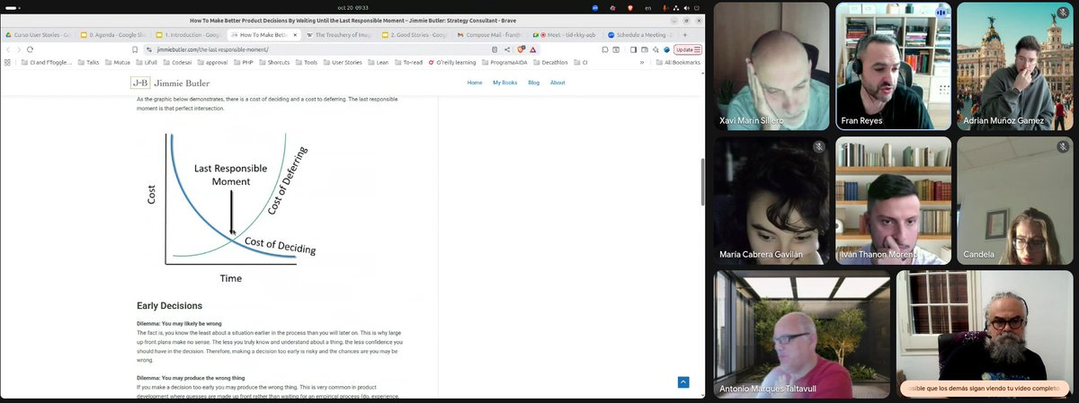Click the microphone indicator in the top bar
The image size is (1079, 403).
[x=664, y=8]
